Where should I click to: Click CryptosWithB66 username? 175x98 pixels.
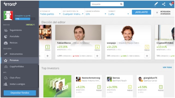pos(165,43)
